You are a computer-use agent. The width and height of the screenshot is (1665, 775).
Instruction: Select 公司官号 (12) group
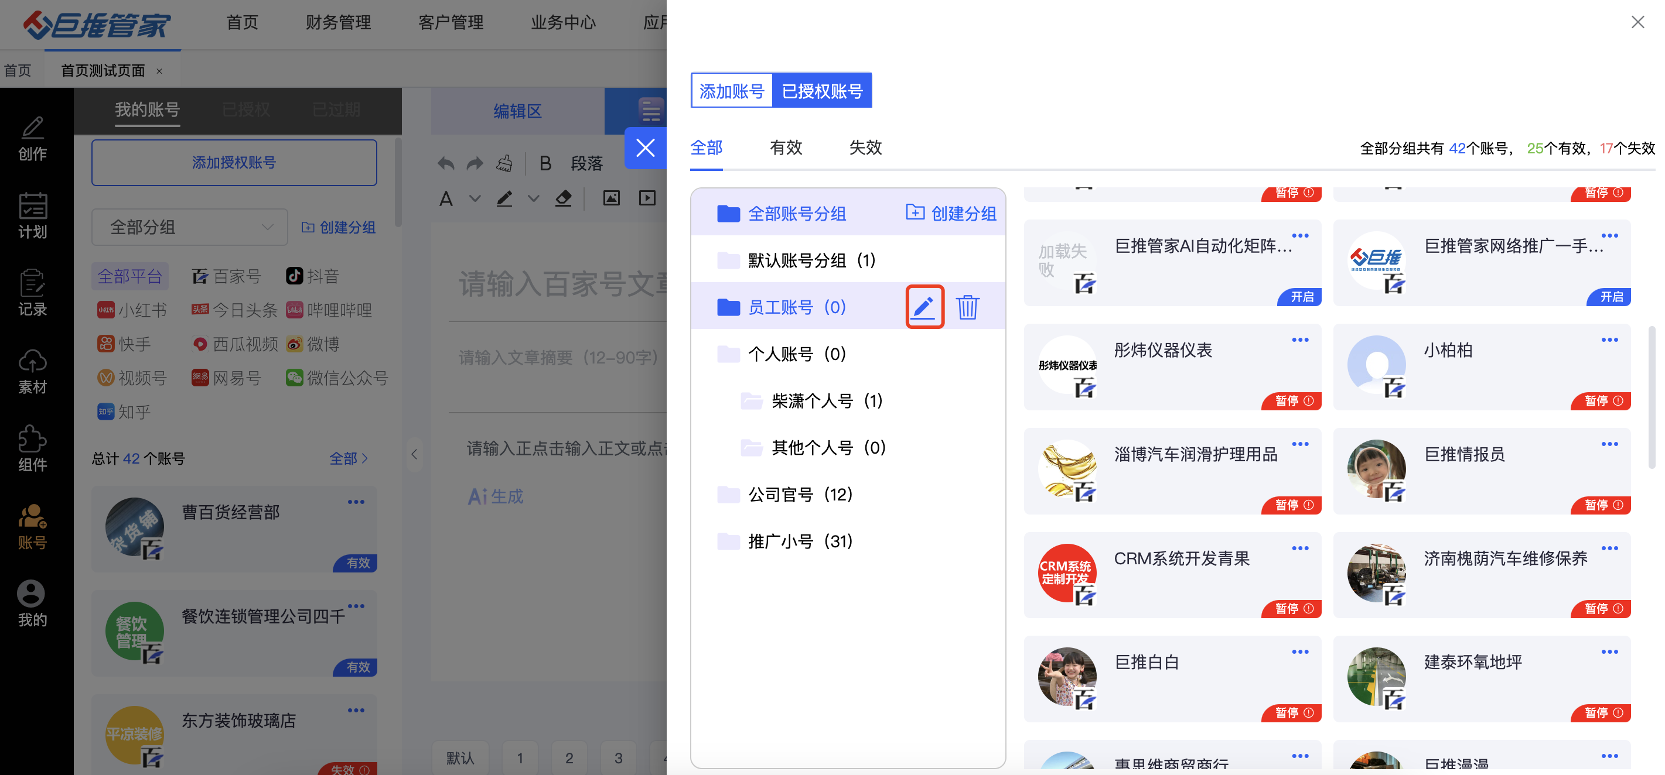click(x=847, y=495)
